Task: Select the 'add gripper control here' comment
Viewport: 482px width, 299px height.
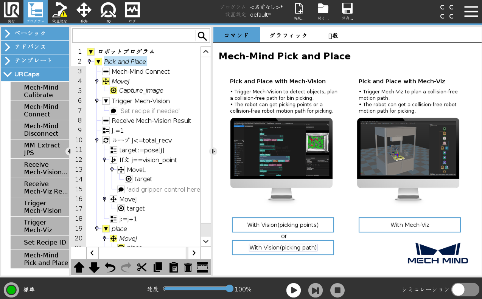Action: [x=163, y=189]
